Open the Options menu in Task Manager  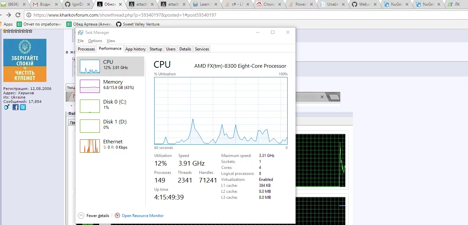pyautogui.click(x=95, y=40)
